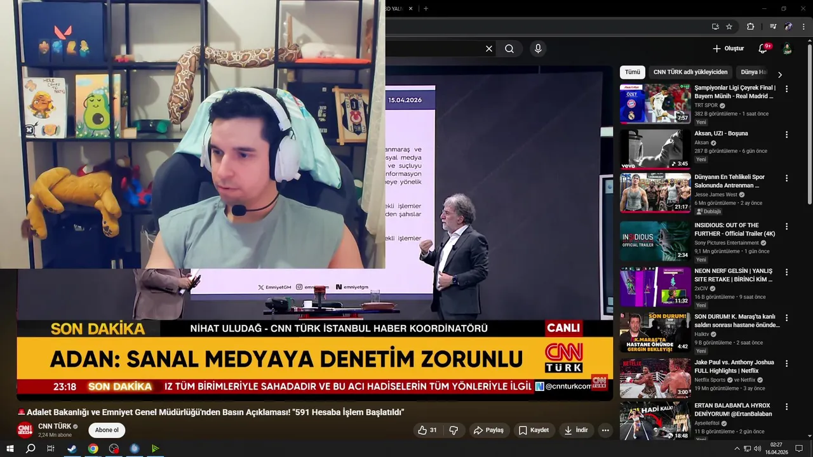This screenshot has width=813, height=457.
Task: Open options for INSIDIOUS trailer video
Action: (x=786, y=227)
